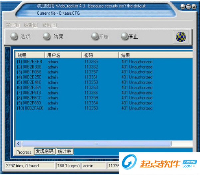Click password value 113366

click(x=91, y=92)
